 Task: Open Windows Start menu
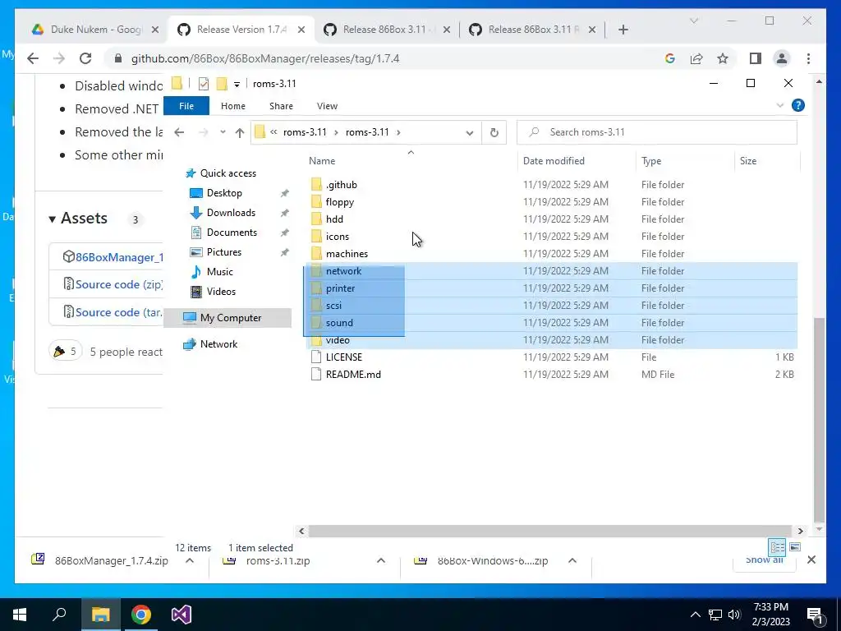pos(20,615)
